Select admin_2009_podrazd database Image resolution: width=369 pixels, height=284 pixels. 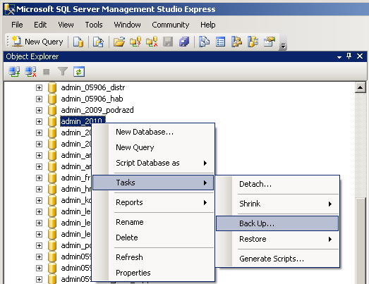pyautogui.click(x=97, y=110)
